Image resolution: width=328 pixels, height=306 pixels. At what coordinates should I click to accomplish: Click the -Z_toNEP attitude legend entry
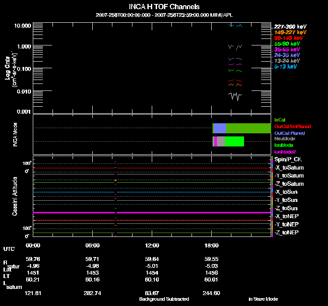click(x=286, y=232)
